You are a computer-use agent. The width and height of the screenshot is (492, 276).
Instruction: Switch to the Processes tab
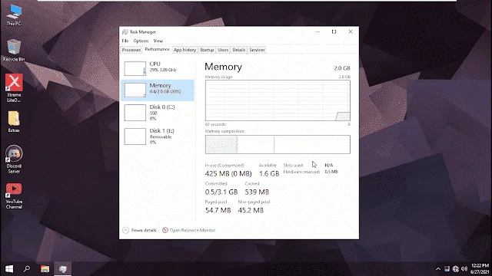(131, 50)
